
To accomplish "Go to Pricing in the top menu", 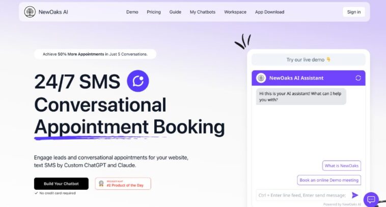I will click(153, 12).
